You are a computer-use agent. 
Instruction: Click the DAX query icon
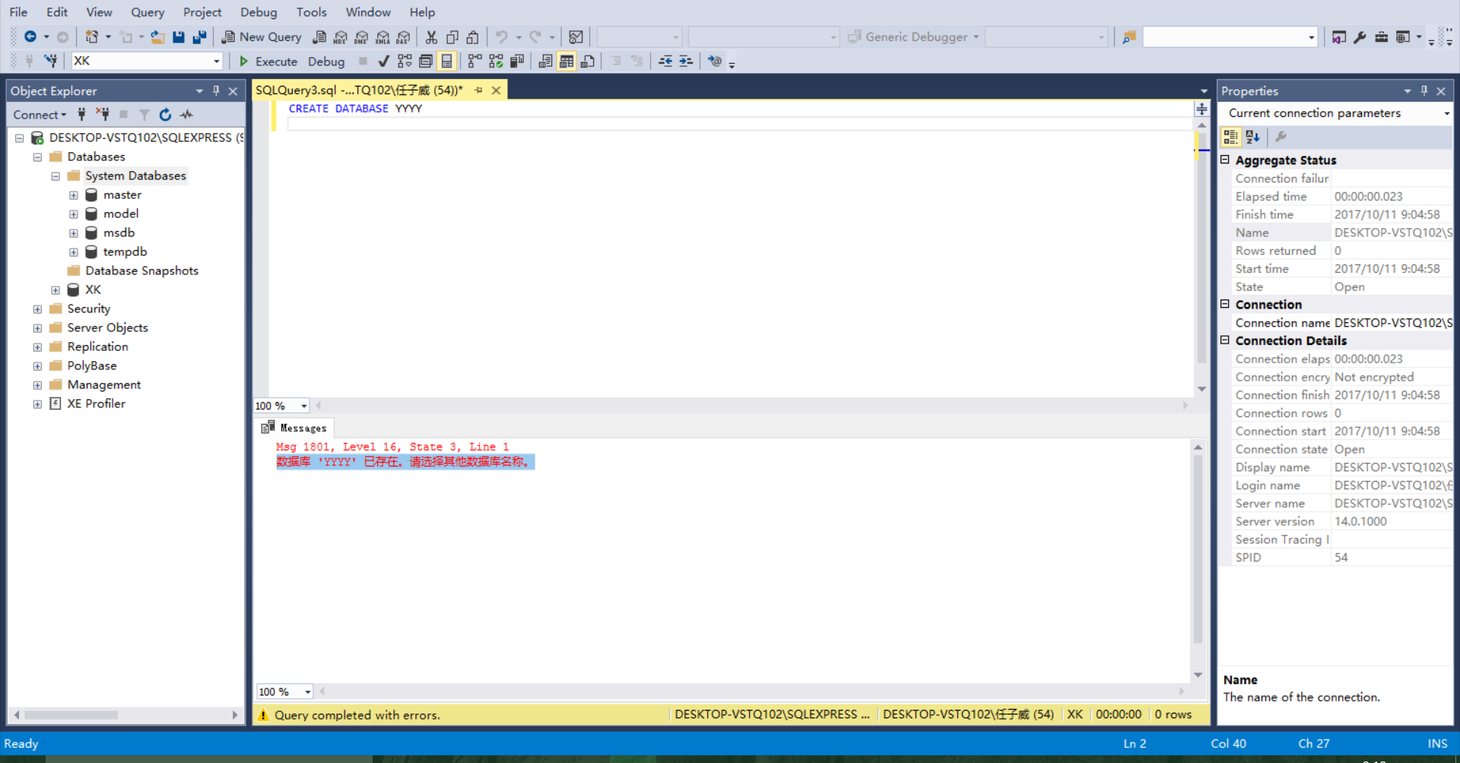click(403, 36)
